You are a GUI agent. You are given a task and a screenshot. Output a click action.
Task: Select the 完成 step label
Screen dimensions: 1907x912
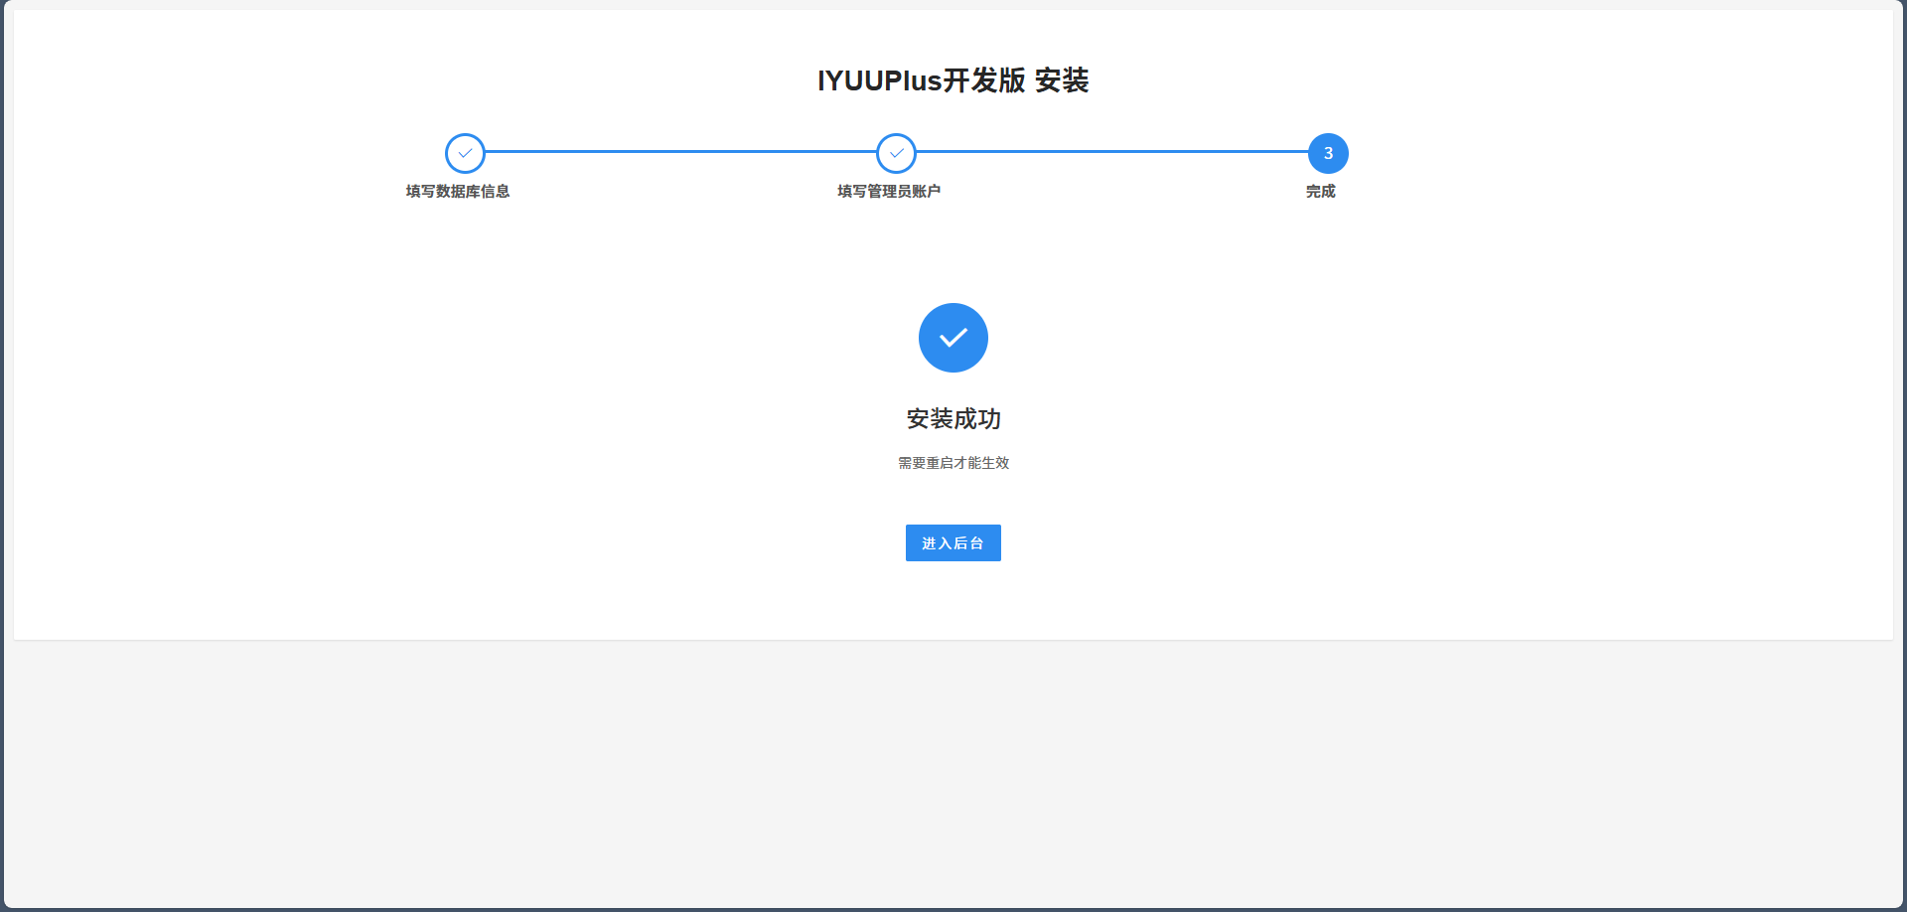(x=1321, y=191)
